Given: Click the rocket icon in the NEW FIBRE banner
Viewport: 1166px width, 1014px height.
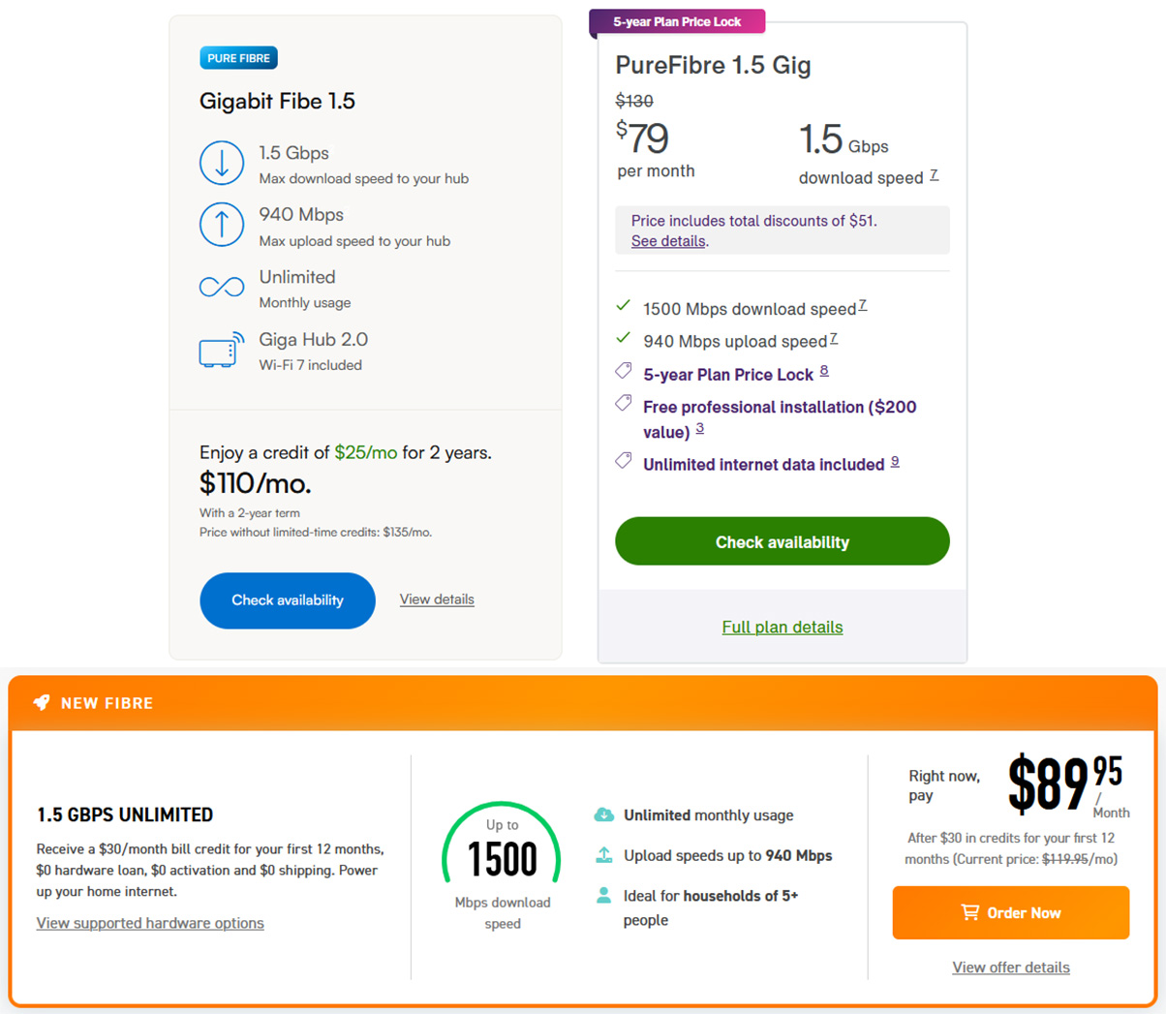Looking at the screenshot, I should coord(40,702).
